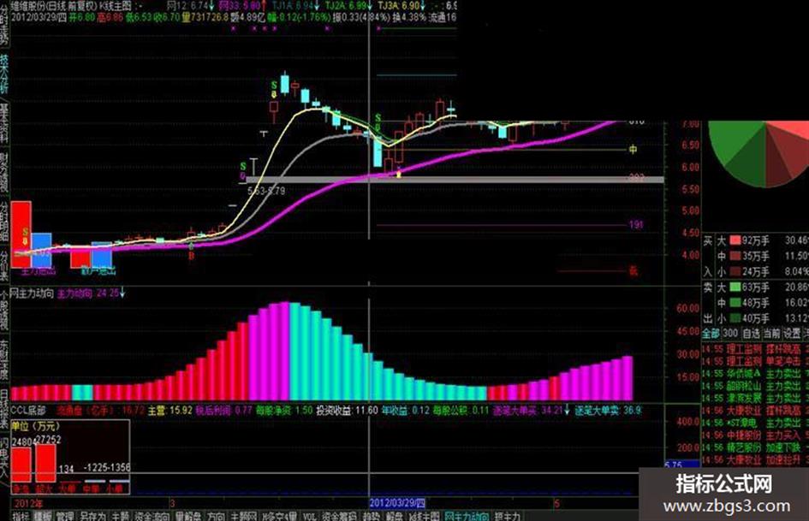Open the 另存为 bottom tab

(x=92, y=516)
